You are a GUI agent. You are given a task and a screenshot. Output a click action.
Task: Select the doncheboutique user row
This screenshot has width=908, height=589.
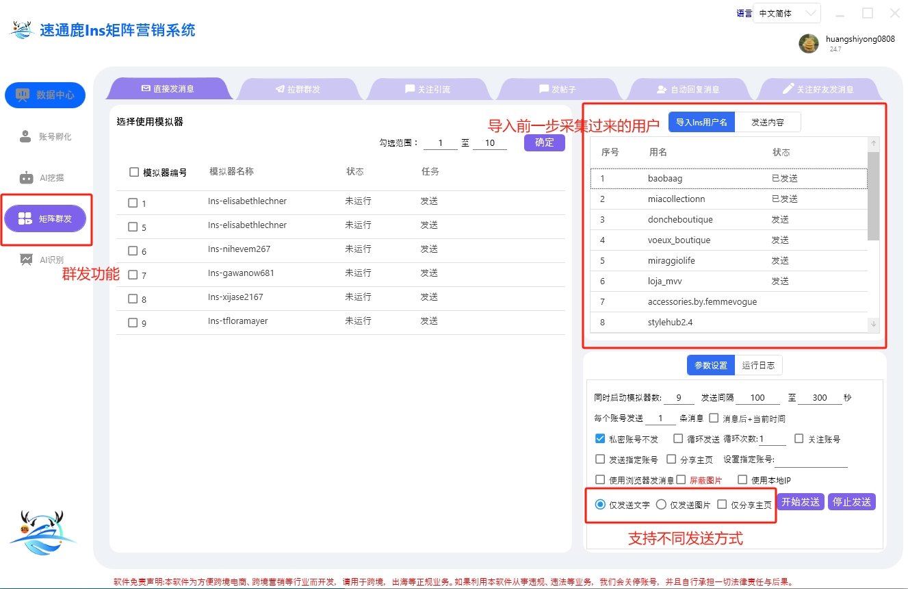pyautogui.click(x=729, y=219)
